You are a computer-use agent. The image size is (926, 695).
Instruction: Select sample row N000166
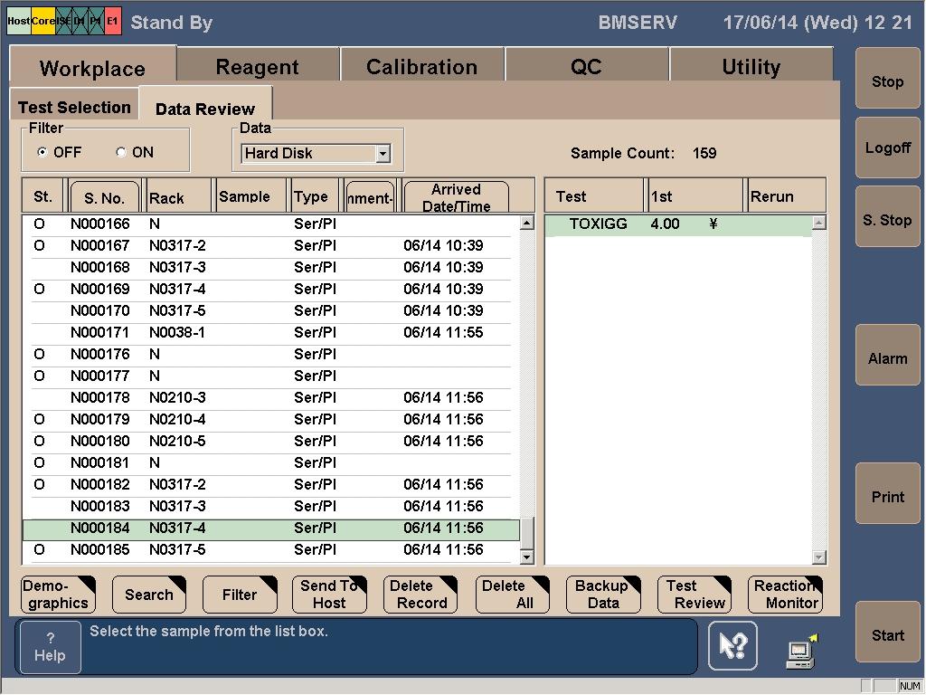tap(271, 224)
